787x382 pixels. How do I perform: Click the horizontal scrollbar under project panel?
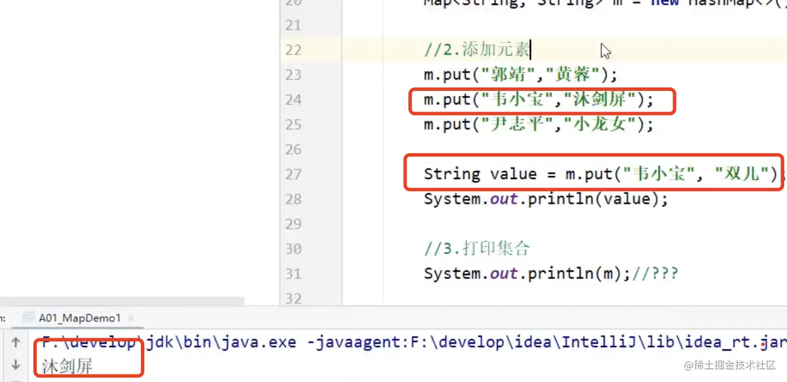tap(122, 301)
